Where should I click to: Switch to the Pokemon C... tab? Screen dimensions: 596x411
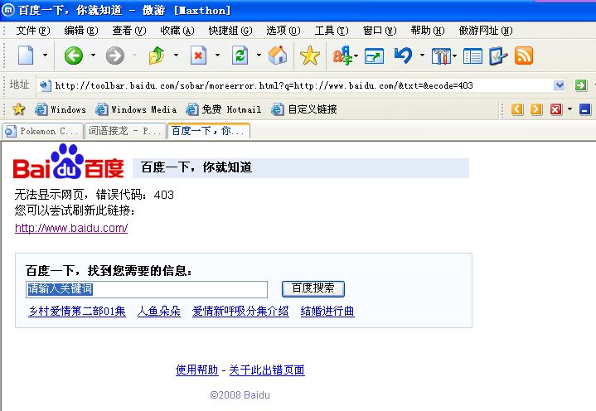tap(42, 131)
